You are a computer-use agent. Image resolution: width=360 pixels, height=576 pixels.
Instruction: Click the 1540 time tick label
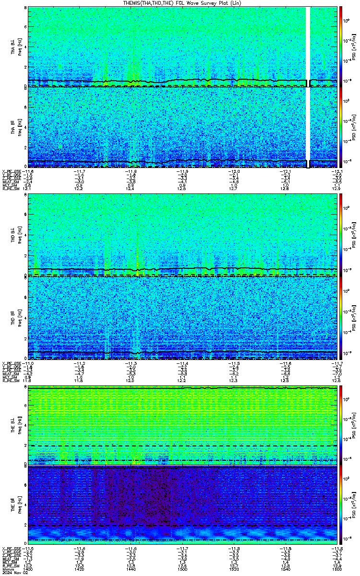[x=286, y=568]
